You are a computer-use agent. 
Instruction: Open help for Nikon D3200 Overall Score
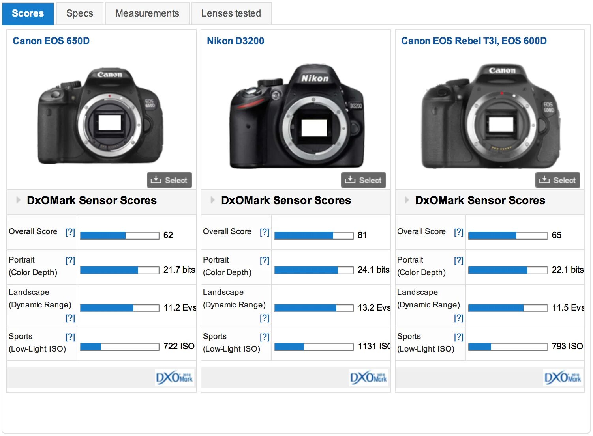click(265, 232)
